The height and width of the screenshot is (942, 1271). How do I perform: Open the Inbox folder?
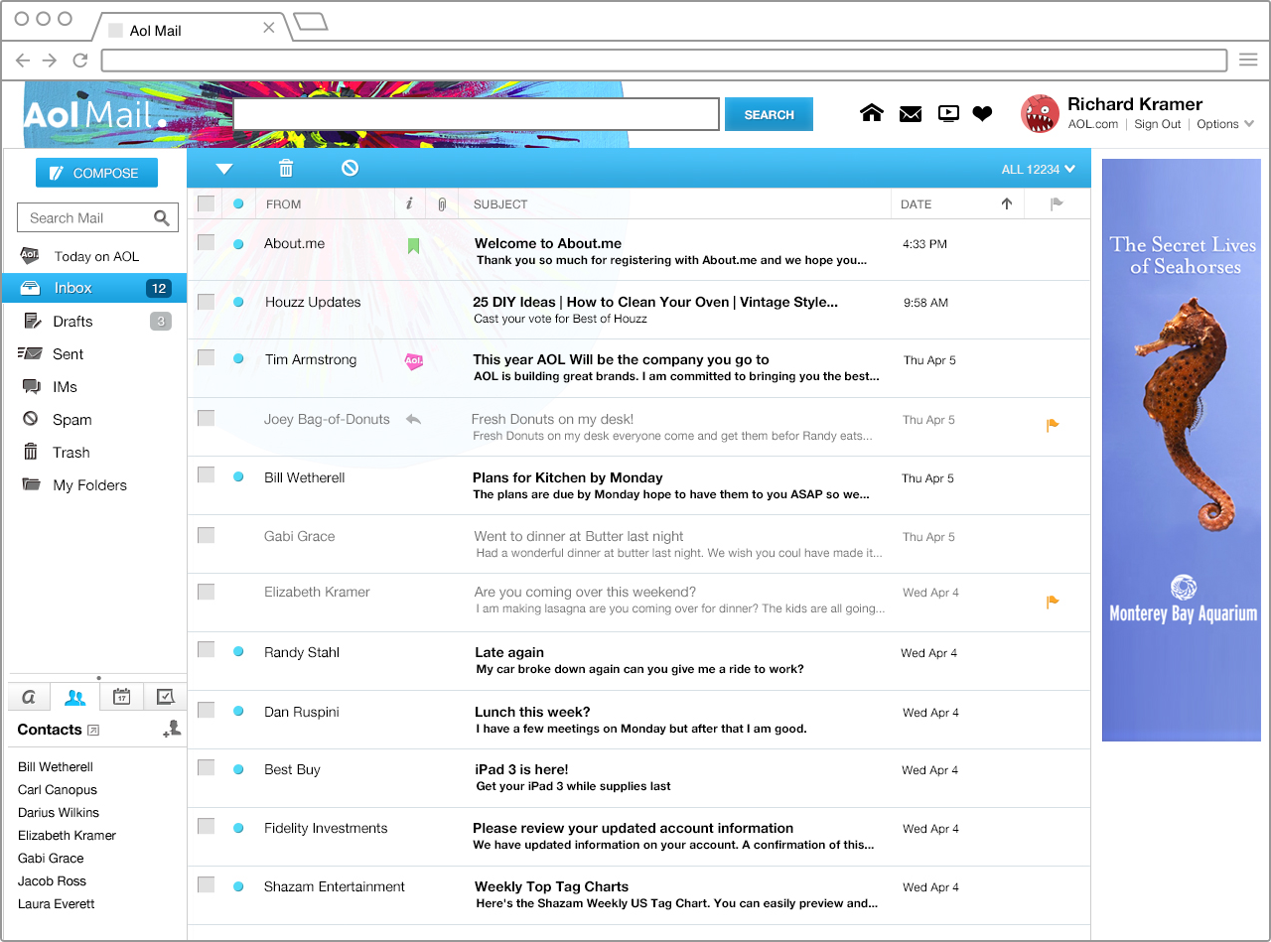pyautogui.click(x=94, y=288)
